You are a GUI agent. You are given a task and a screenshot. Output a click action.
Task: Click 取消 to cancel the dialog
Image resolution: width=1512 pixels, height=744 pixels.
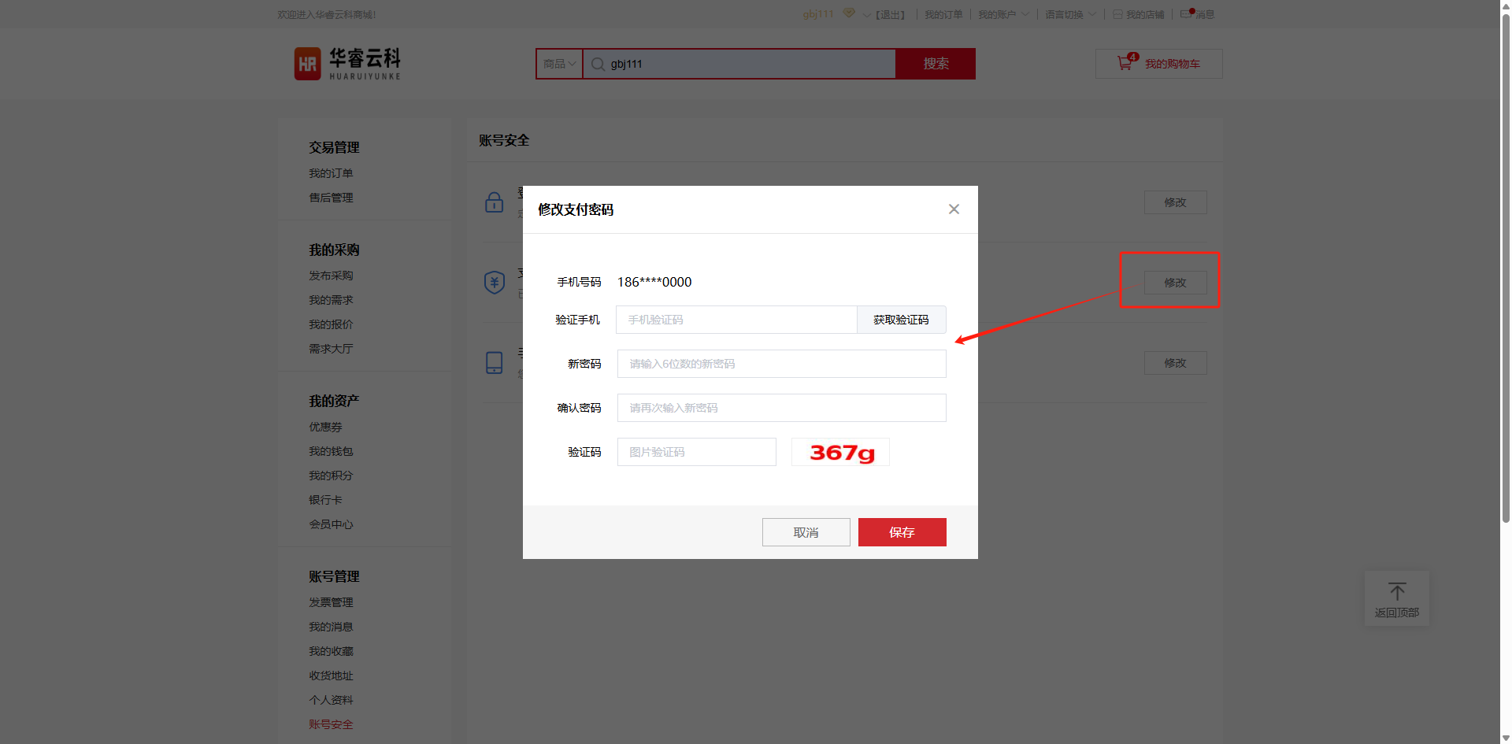[806, 532]
